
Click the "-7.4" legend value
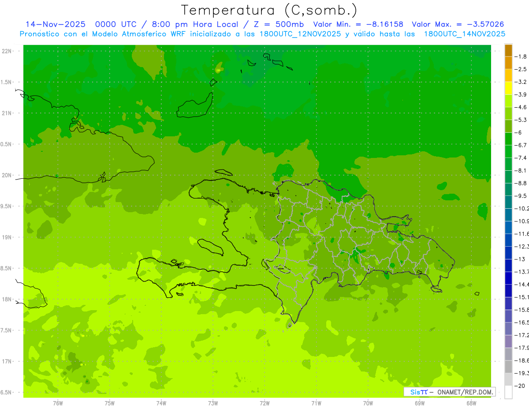521,158
